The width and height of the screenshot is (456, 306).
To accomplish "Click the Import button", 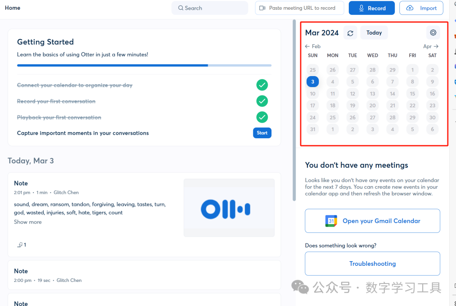I will pyautogui.click(x=421, y=8).
